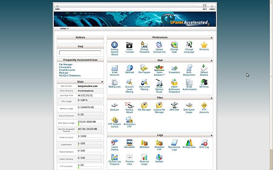
Task: Open Web Disk
Action: (174, 107)
